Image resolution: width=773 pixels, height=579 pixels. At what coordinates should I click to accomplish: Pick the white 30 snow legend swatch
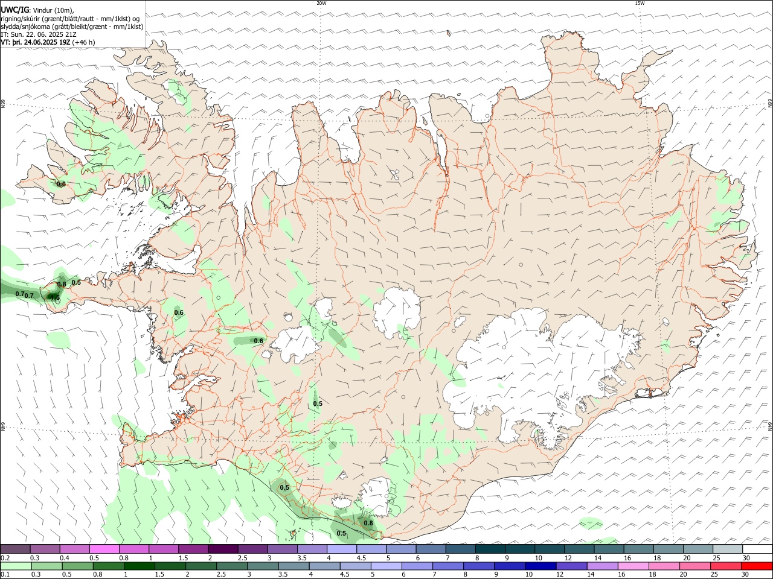tap(757, 549)
